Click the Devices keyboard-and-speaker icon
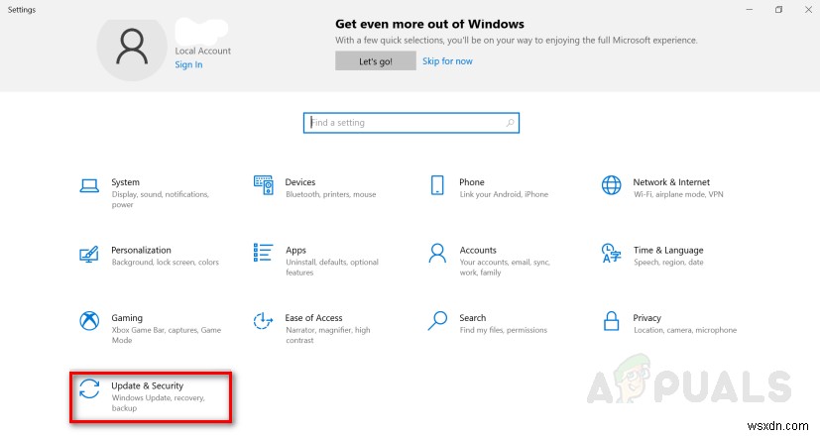820x436 pixels. point(263,185)
